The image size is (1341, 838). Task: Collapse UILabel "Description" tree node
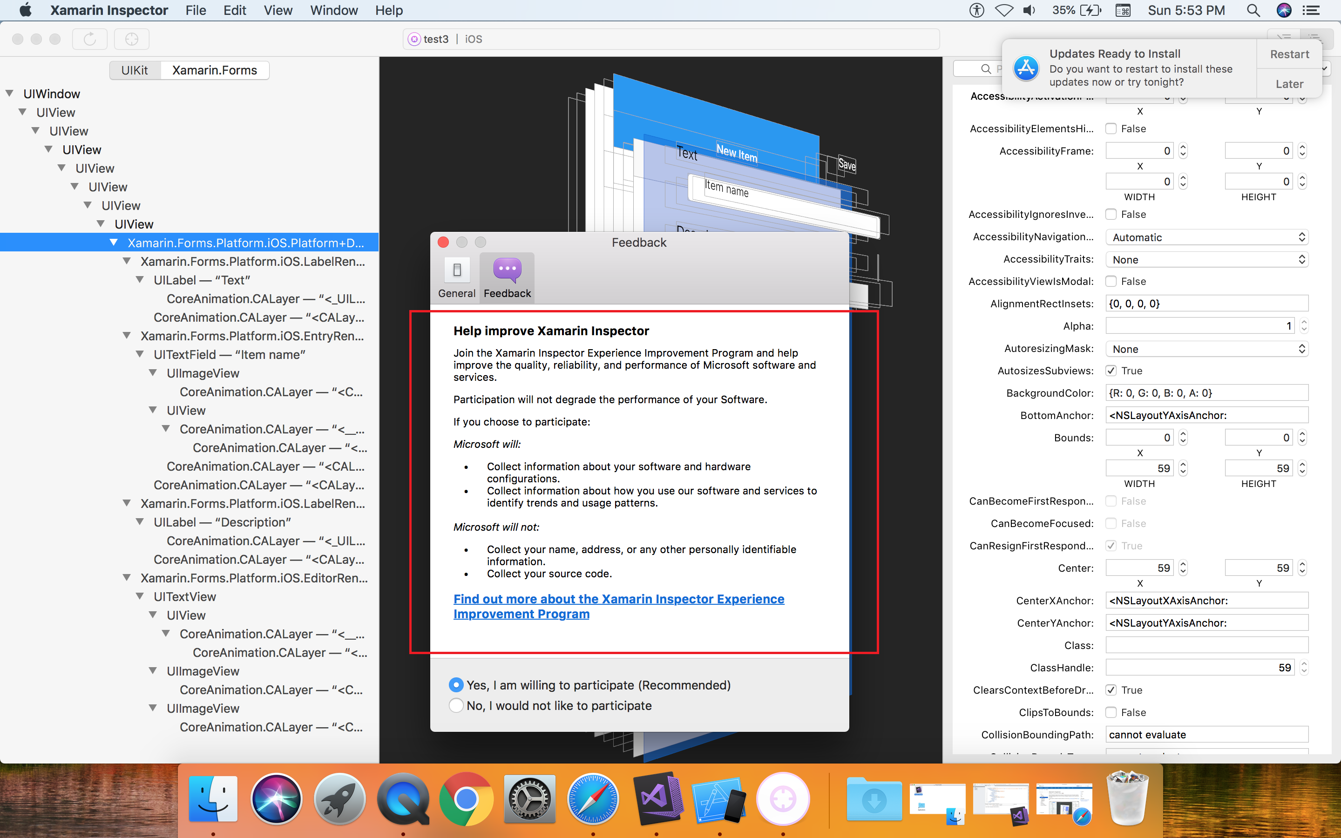[140, 521]
